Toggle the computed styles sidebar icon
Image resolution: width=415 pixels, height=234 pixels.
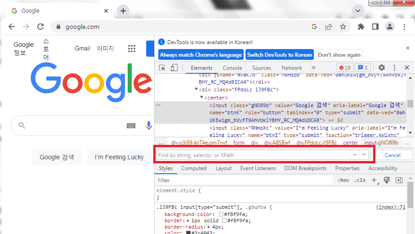(399, 180)
